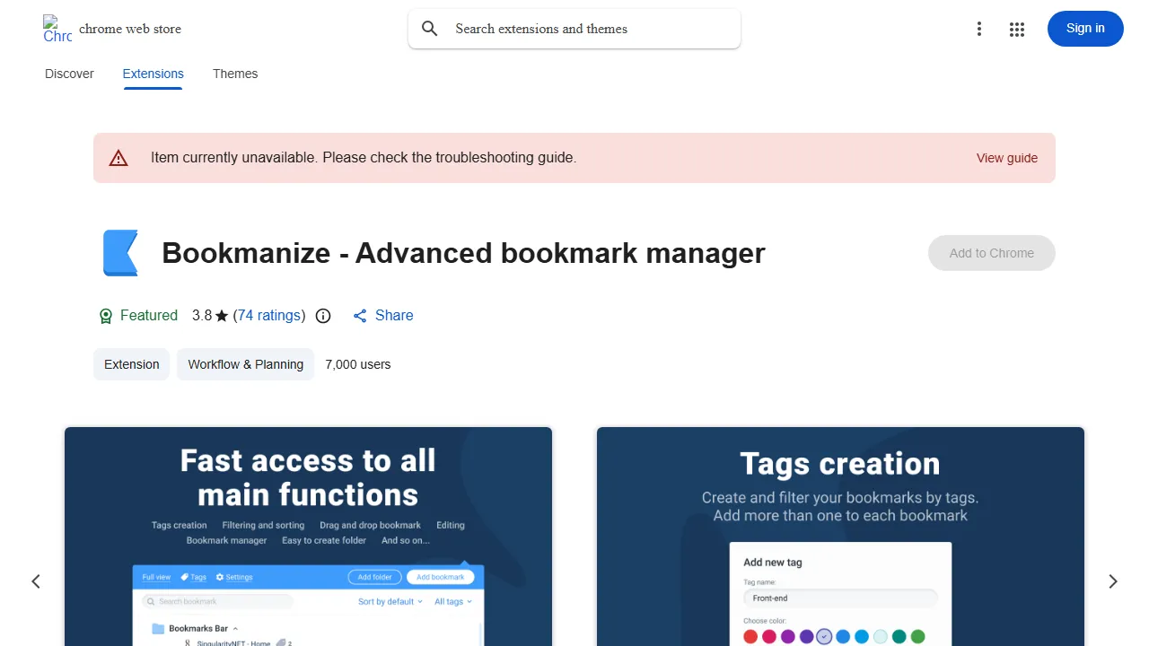Open the Share icon next to ratings
This screenshot has width=1149, height=646.
tap(359, 315)
